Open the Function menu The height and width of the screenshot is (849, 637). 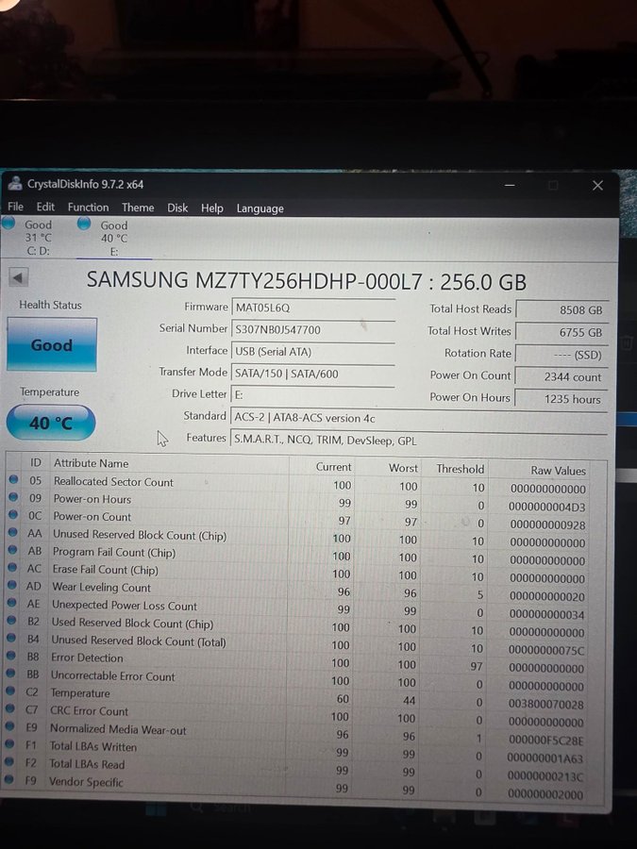88,208
